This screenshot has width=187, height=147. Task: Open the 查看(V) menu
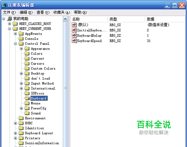[x=43, y=12]
